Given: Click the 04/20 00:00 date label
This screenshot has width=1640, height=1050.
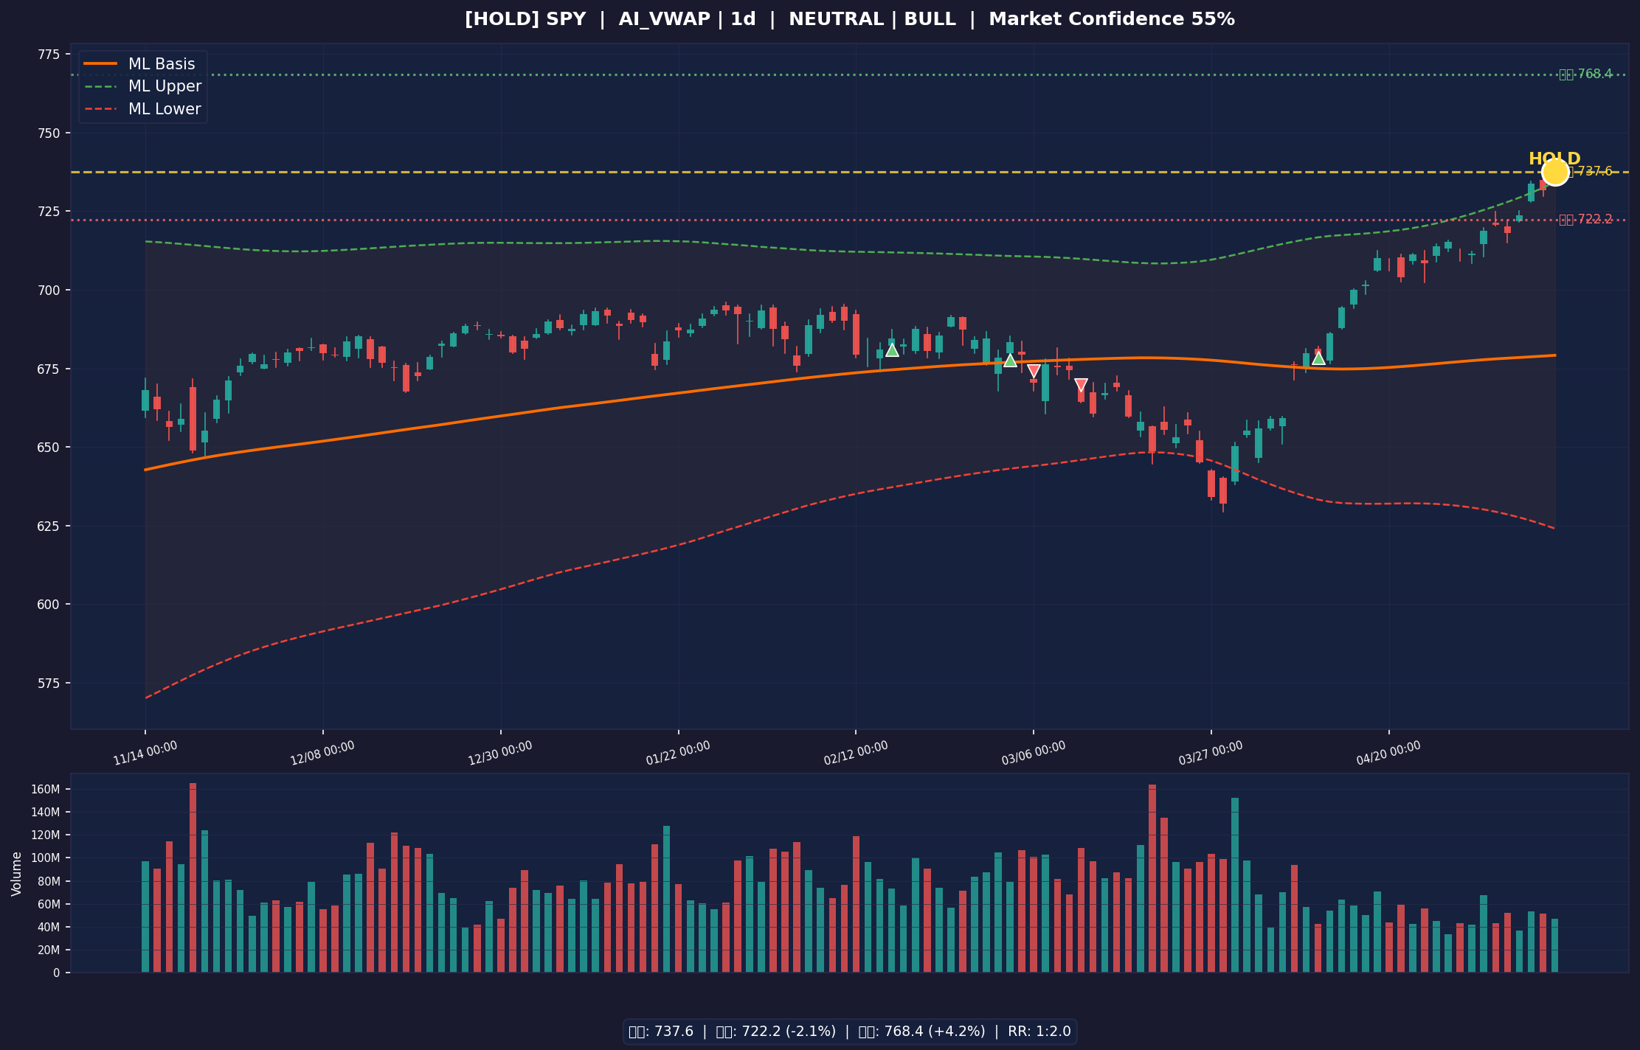Looking at the screenshot, I should pos(1388,753).
